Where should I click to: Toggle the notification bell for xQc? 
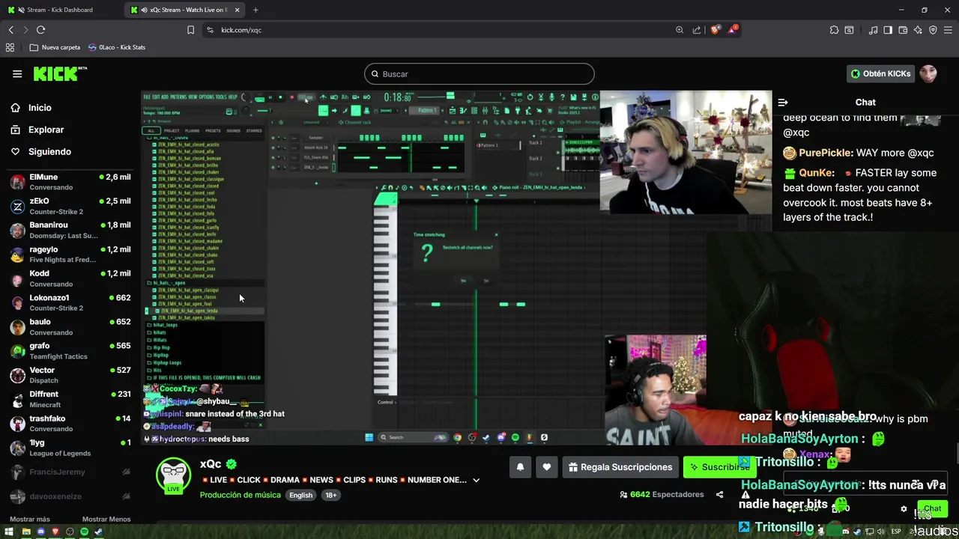(520, 467)
